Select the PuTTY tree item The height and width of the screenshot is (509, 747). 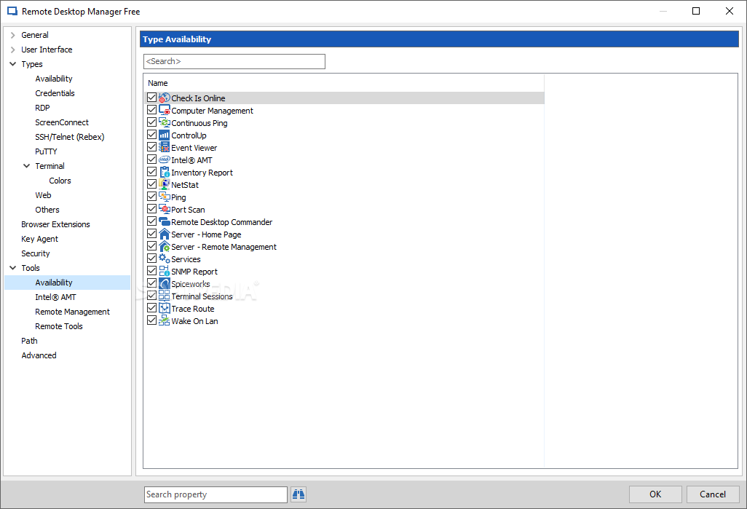[46, 151]
